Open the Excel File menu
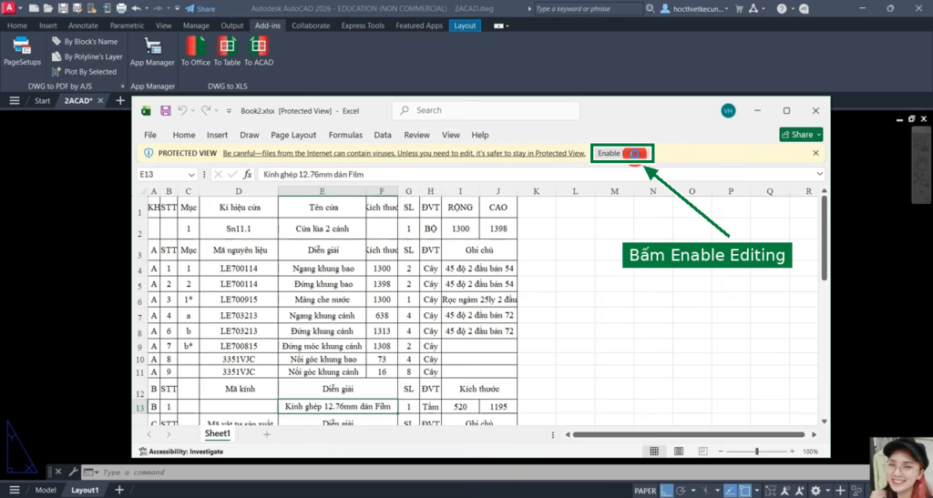This screenshot has height=498, width=933. pyautogui.click(x=150, y=135)
